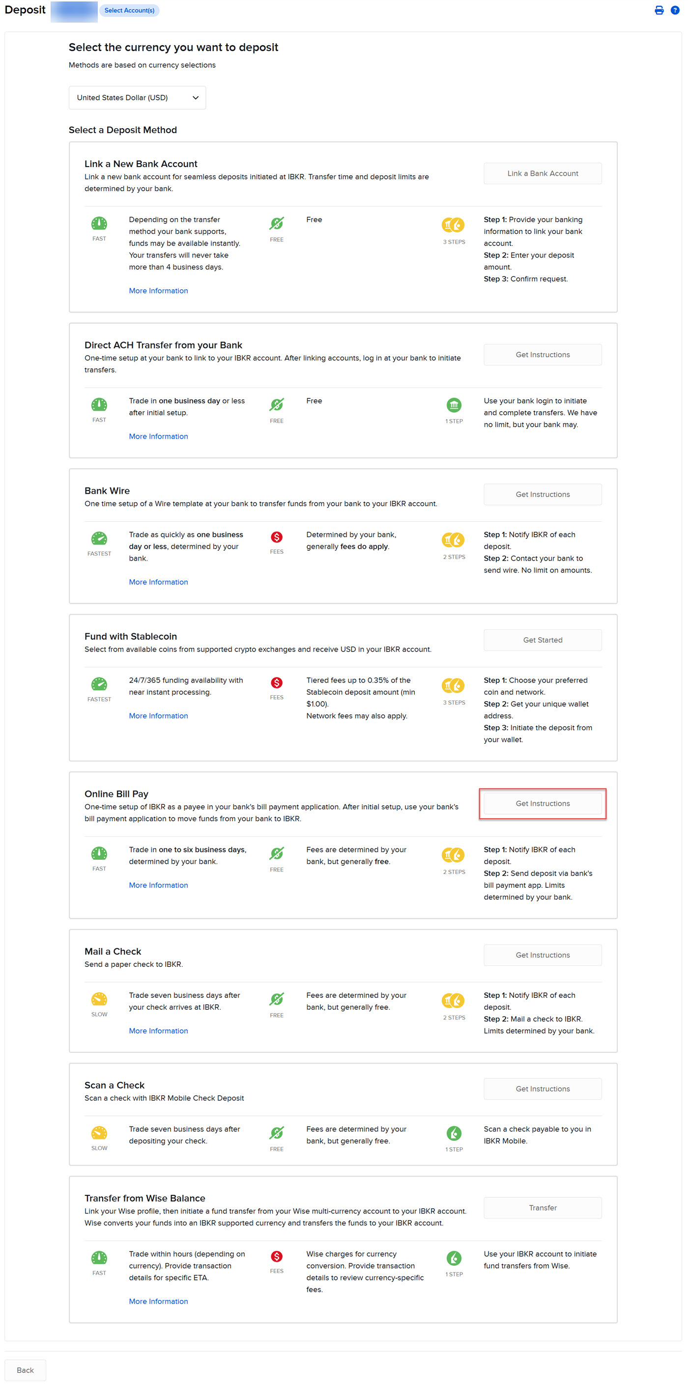Go Back using the bottom Back button
This screenshot has width=688, height=1385.
25,1370
